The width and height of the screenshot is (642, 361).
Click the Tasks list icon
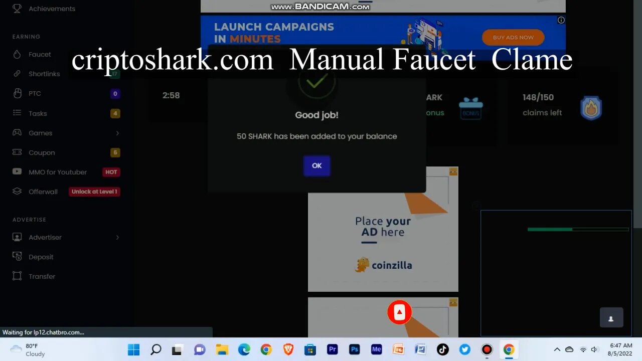click(17, 113)
